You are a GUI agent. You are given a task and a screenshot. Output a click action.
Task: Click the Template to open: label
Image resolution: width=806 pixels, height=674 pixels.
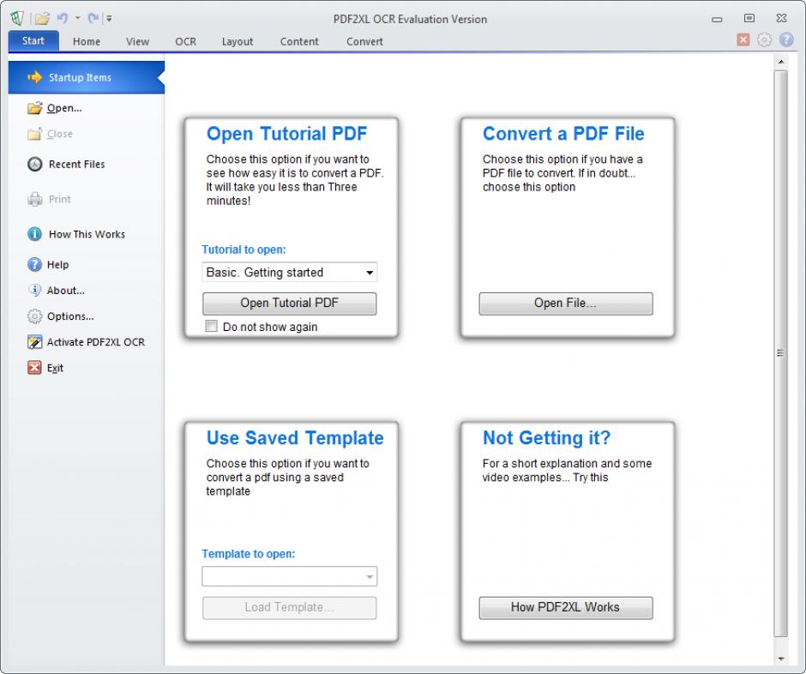coord(249,554)
